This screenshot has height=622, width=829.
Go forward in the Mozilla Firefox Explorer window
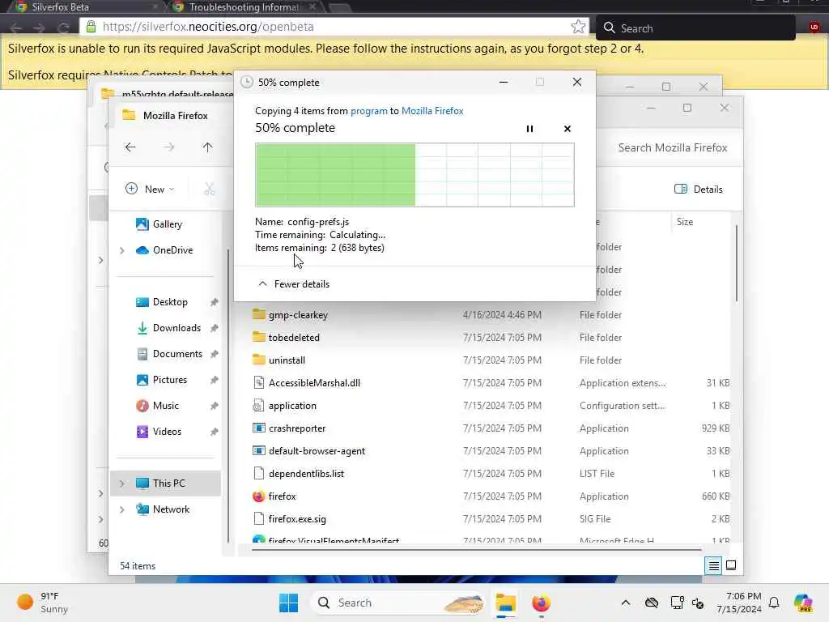[168, 147]
